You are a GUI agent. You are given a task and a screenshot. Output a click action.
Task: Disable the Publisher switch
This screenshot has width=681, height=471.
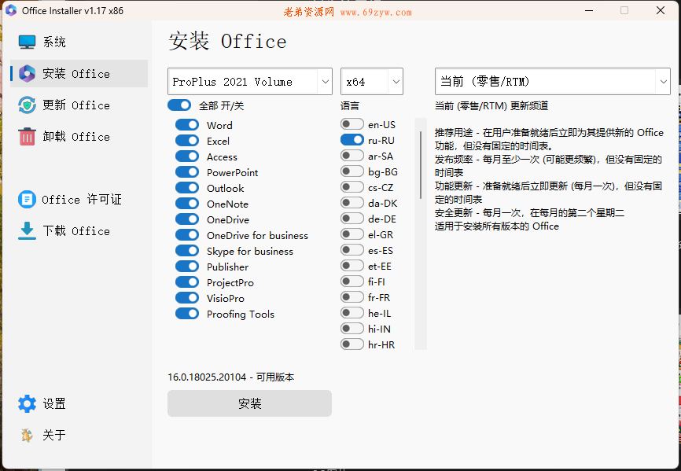pyautogui.click(x=187, y=266)
